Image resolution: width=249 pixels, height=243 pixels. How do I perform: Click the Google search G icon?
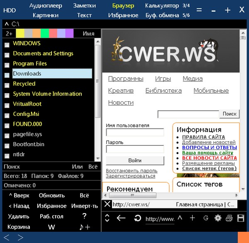[x=205, y=218]
